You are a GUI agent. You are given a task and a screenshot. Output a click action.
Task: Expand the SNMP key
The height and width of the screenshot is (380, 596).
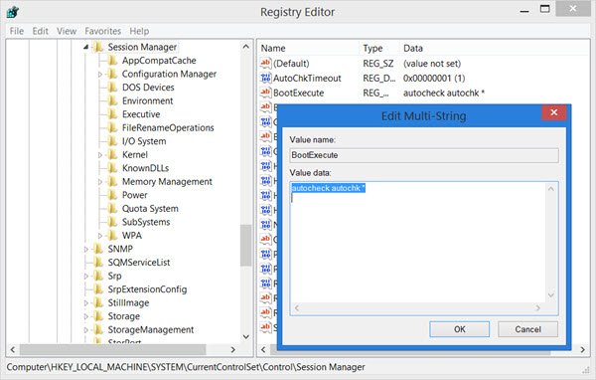(x=86, y=250)
